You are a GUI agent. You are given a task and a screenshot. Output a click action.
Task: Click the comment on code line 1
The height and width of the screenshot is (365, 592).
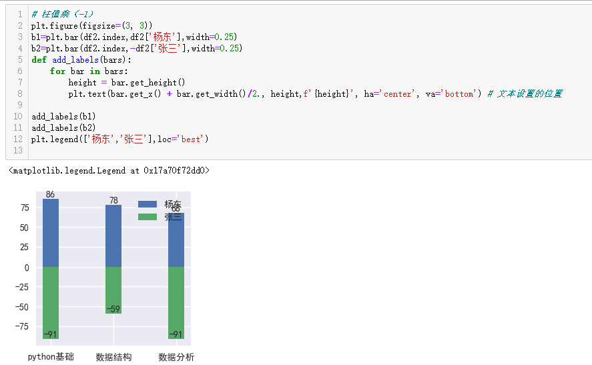pyautogui.click(x=62, y=14)
